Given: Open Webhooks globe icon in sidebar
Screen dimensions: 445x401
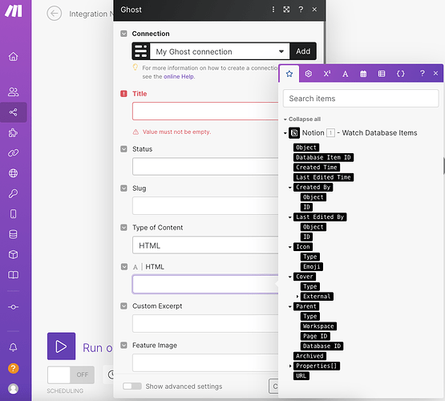Looking at the screenshot, I should click(x=14, y=172).
